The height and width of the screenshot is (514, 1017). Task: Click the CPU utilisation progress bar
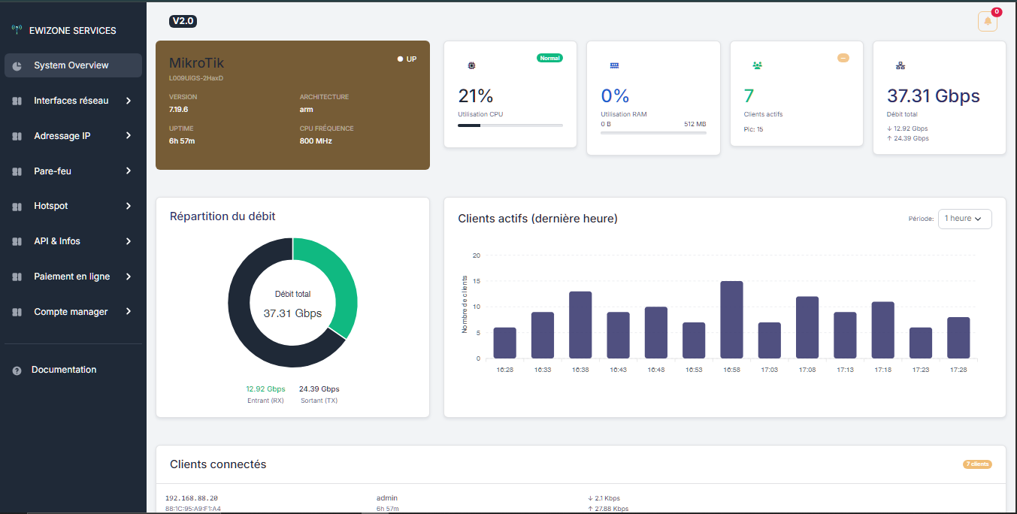pos(510,125)
